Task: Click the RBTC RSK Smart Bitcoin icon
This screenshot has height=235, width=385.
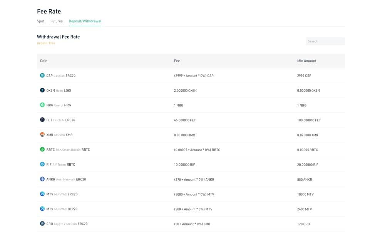Action: 42,149
